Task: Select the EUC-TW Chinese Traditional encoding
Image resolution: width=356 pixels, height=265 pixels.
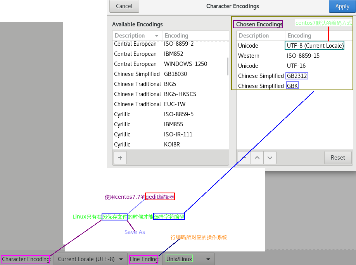Action: pos(171,104)
